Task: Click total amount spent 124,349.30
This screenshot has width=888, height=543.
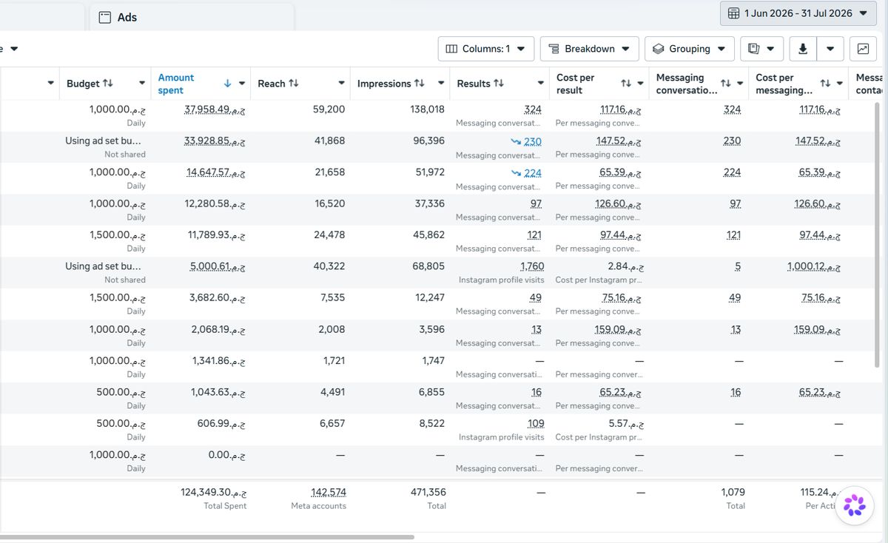Action: point(213,492)
